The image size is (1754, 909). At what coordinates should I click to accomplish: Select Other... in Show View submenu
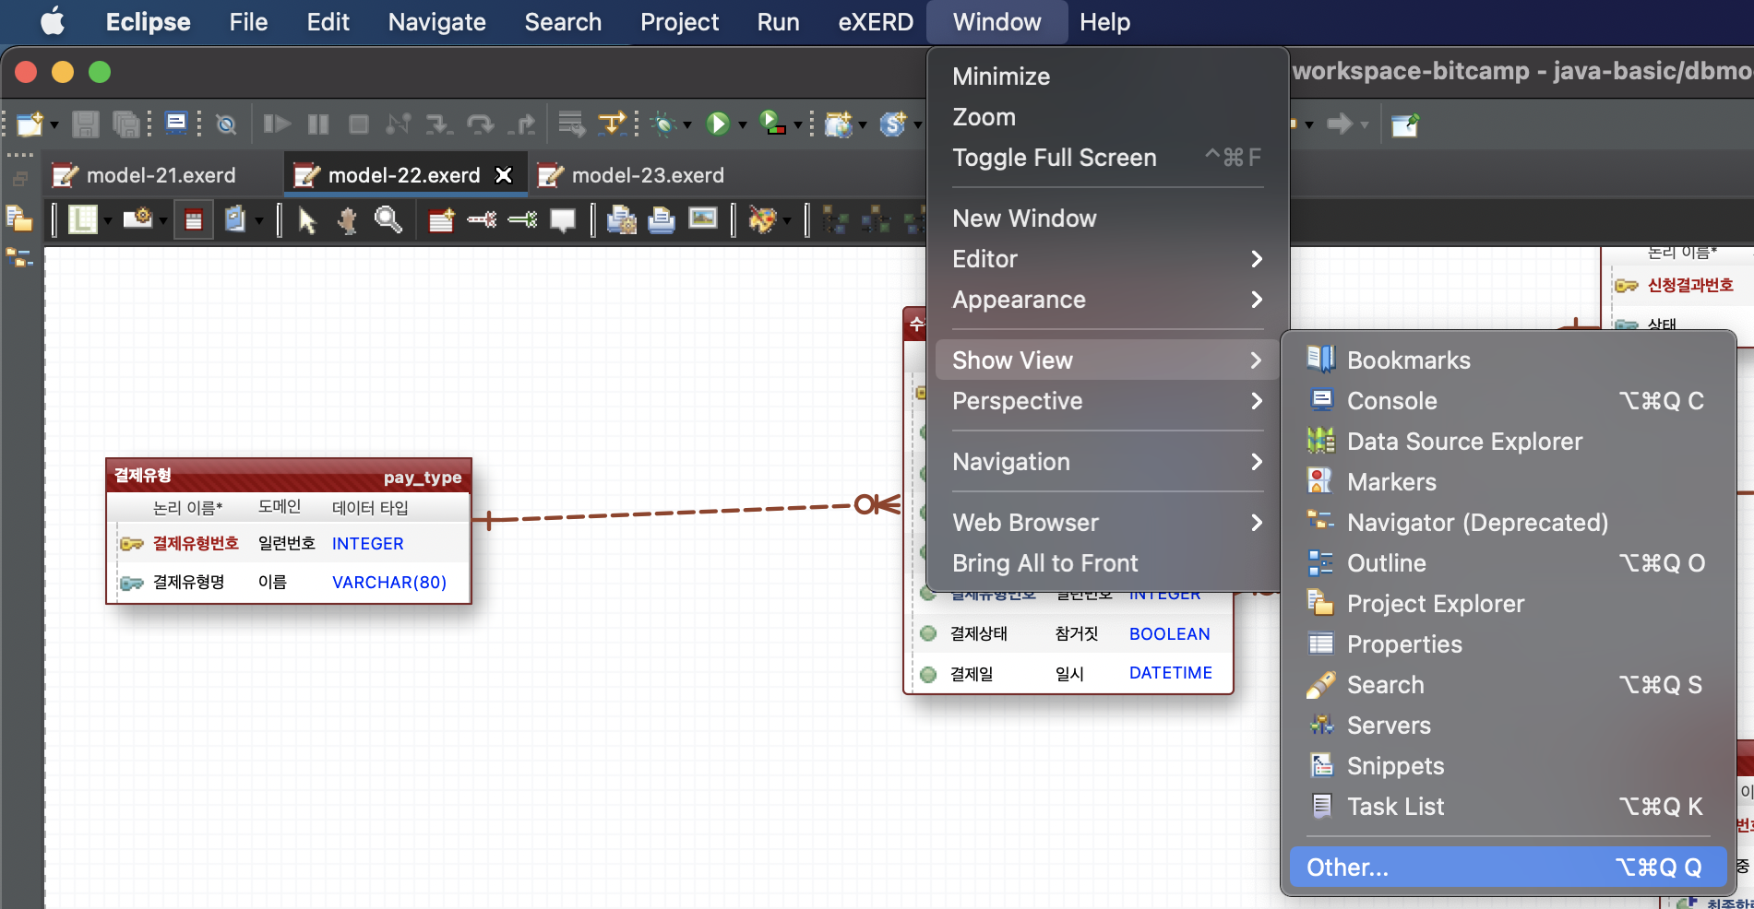pyautogui.click(x=1508, y=868)
